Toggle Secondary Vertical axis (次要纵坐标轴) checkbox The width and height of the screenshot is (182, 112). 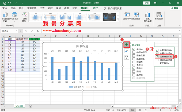pyautogui.click(x=157, y=60)
